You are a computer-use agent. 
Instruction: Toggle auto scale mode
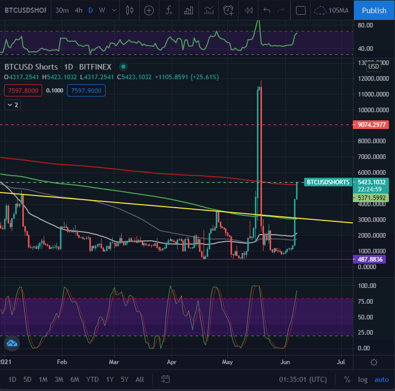click(x=381, y=379)
